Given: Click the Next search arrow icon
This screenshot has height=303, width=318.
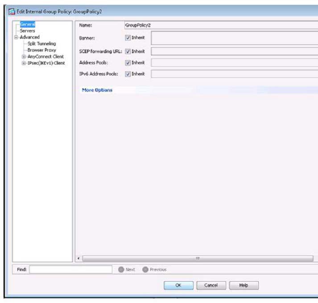Looking at the screenshot, I should point(120,270).
